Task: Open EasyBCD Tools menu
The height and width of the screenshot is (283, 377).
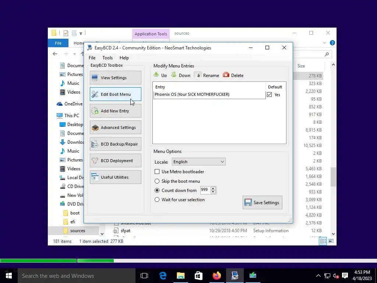Action: click(107, 58)
